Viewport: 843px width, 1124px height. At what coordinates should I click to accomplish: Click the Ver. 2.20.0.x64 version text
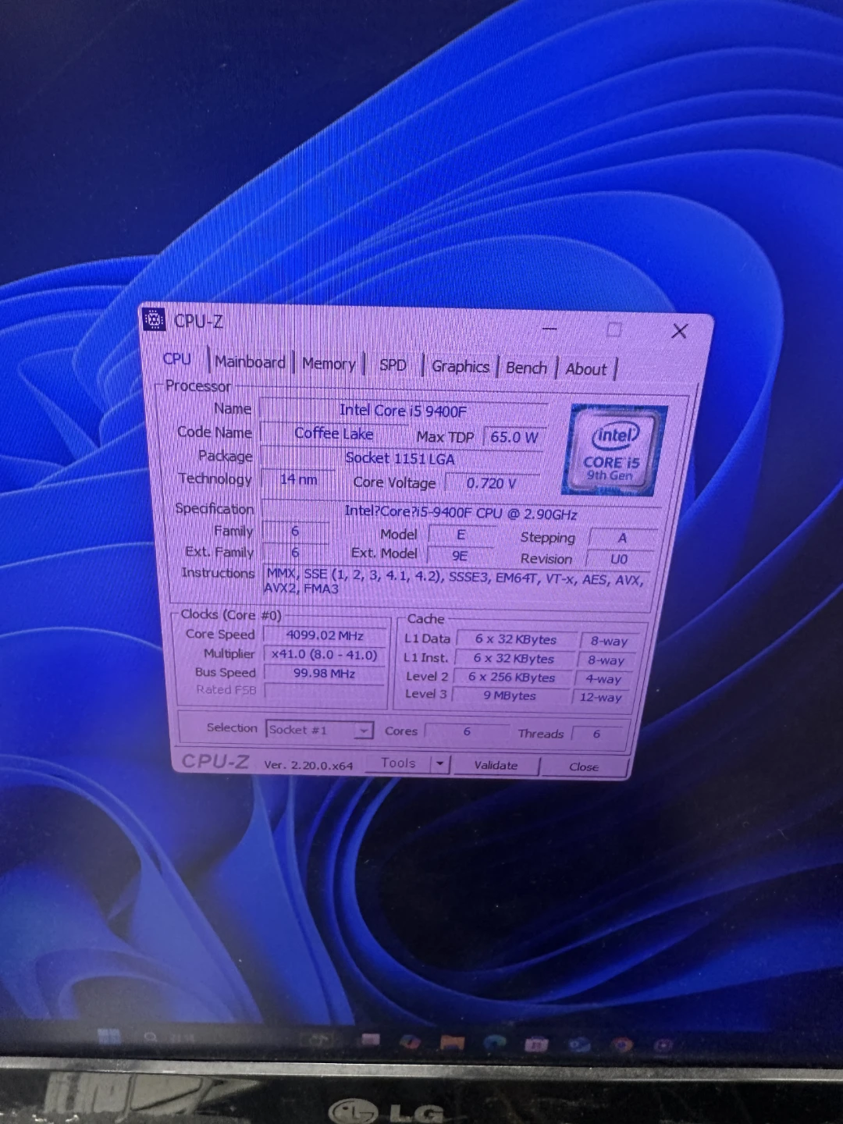pyautogui.click(x=308, y=765)
